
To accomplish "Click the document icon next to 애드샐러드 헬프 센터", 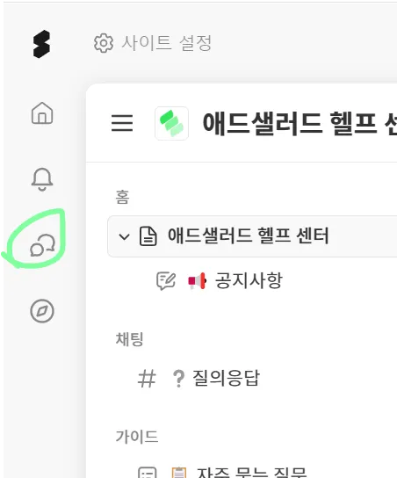I will 148,236.
